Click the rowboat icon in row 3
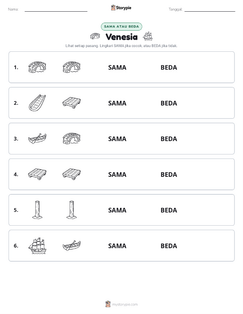The width and height of the screenshot is (243, 314). coord(37,139)
